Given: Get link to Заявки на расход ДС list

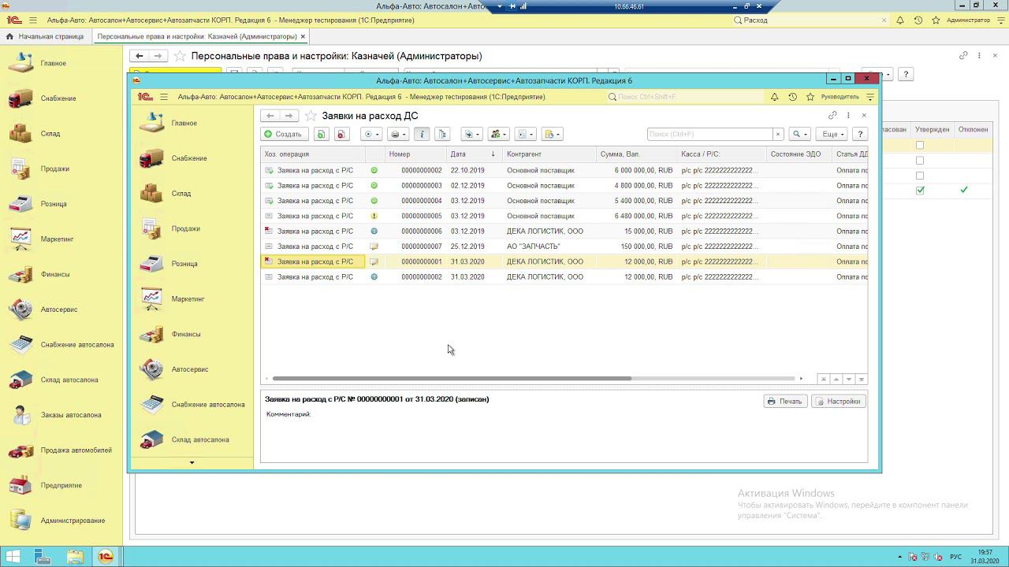Looking at the screenshot, I should coord(832,116).
